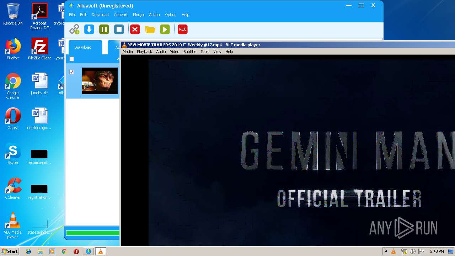Open the Allavsoft Edit menu

click(x=83, y=15)
